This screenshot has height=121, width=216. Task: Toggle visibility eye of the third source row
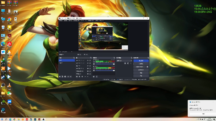coord(88,66)
